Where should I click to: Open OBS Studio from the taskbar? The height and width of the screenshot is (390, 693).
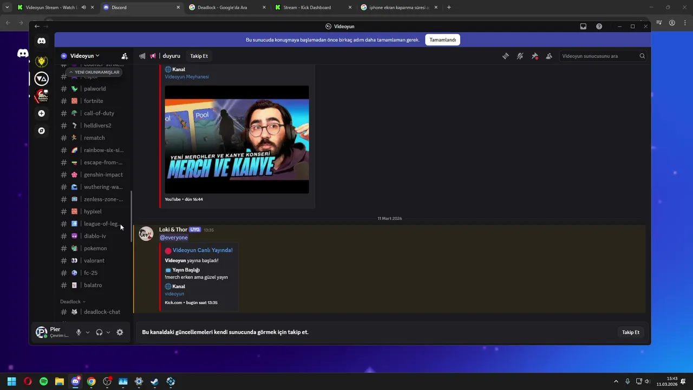click(107, 381)
